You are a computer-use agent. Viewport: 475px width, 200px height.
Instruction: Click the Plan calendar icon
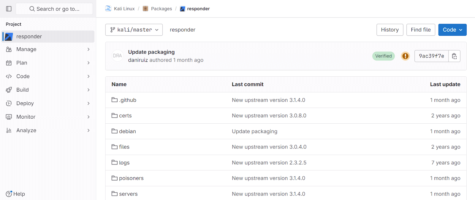(x=9, y=63)
